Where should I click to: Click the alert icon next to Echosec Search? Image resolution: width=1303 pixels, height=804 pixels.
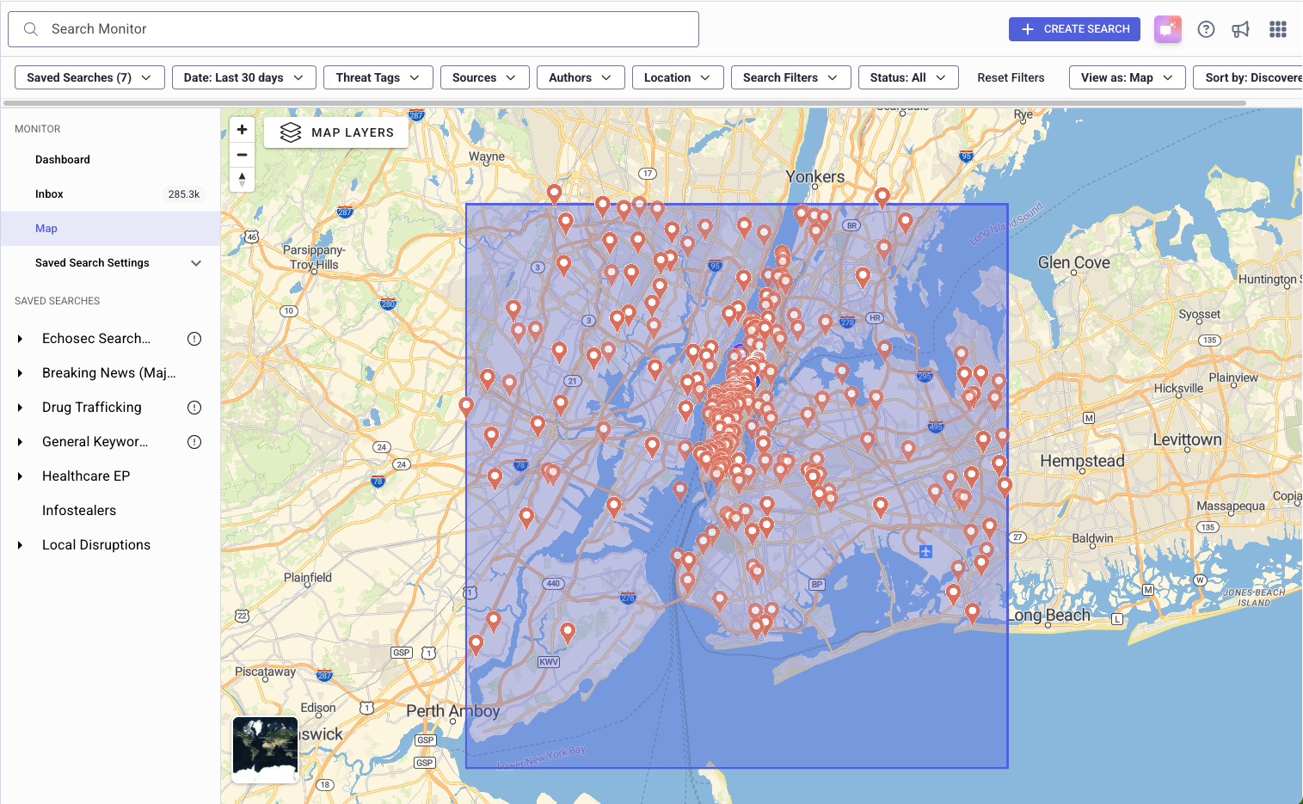[x=194, y=339]
